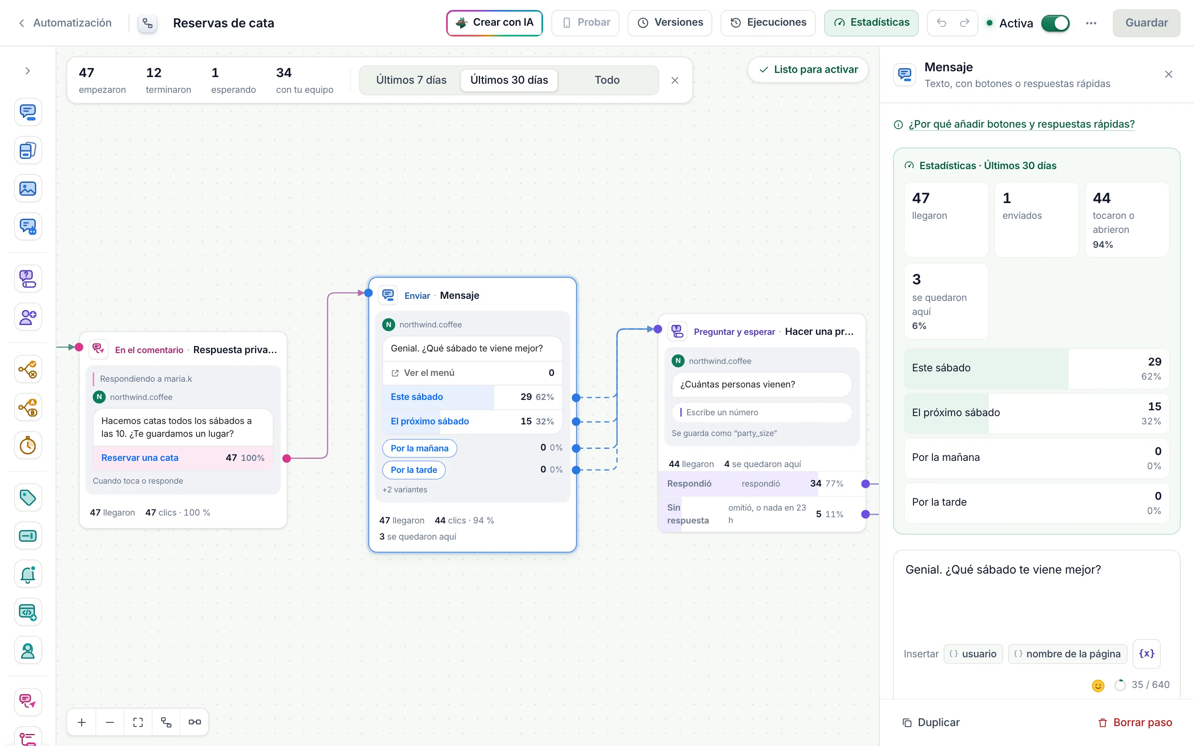Close the Mensaje side panel

(1168, 75)
